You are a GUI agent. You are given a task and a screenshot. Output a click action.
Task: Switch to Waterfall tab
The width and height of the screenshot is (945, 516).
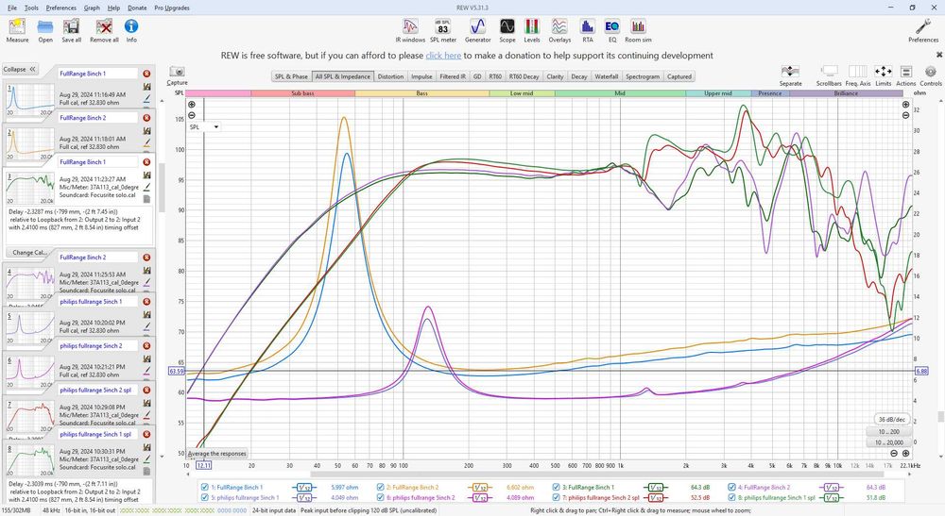point(607,76)
